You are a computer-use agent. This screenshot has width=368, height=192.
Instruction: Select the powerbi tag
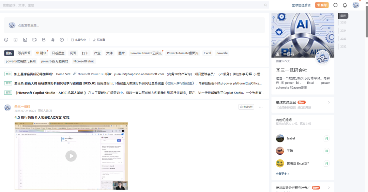[222, 53]
